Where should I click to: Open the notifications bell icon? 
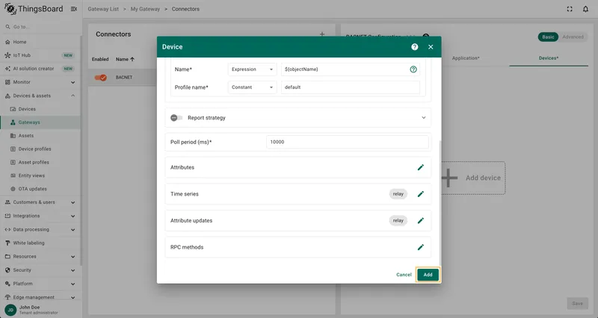pos(585,9)
